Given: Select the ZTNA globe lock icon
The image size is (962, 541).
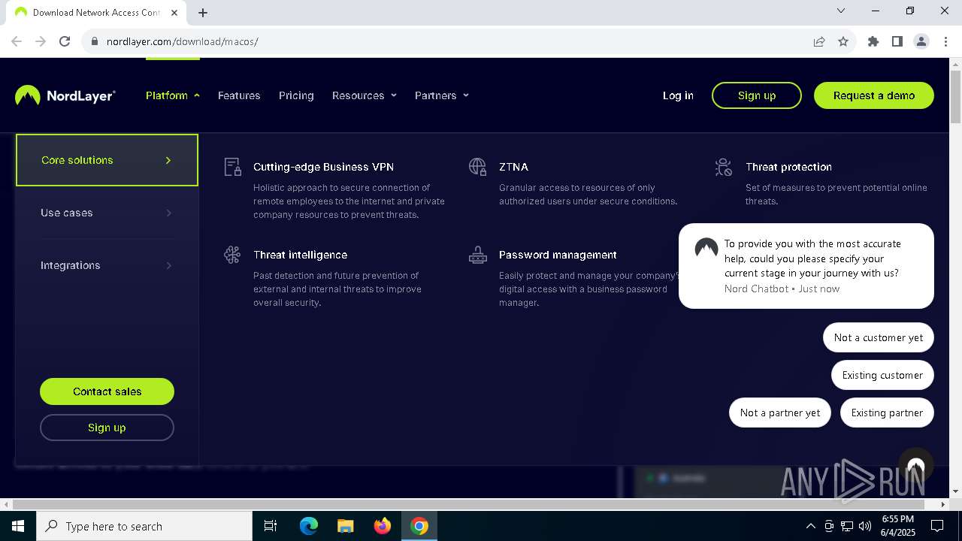Looking at the screenshot, I should [478, 167].
